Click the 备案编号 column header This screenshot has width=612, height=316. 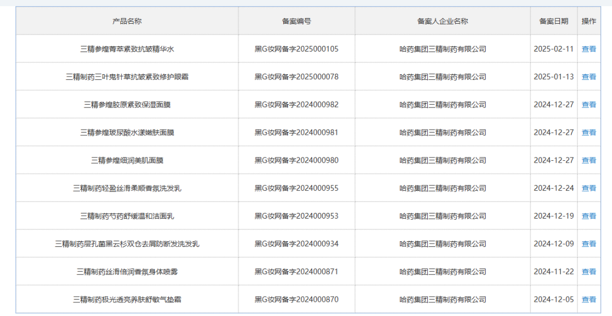coord(296,22)
